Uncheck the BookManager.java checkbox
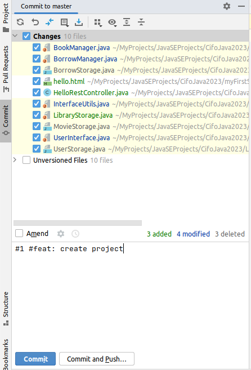 click(37, 47)
